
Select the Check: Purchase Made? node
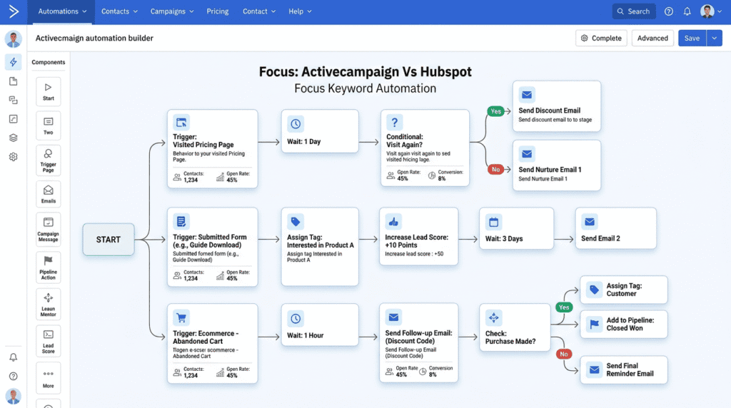[515, 327]
